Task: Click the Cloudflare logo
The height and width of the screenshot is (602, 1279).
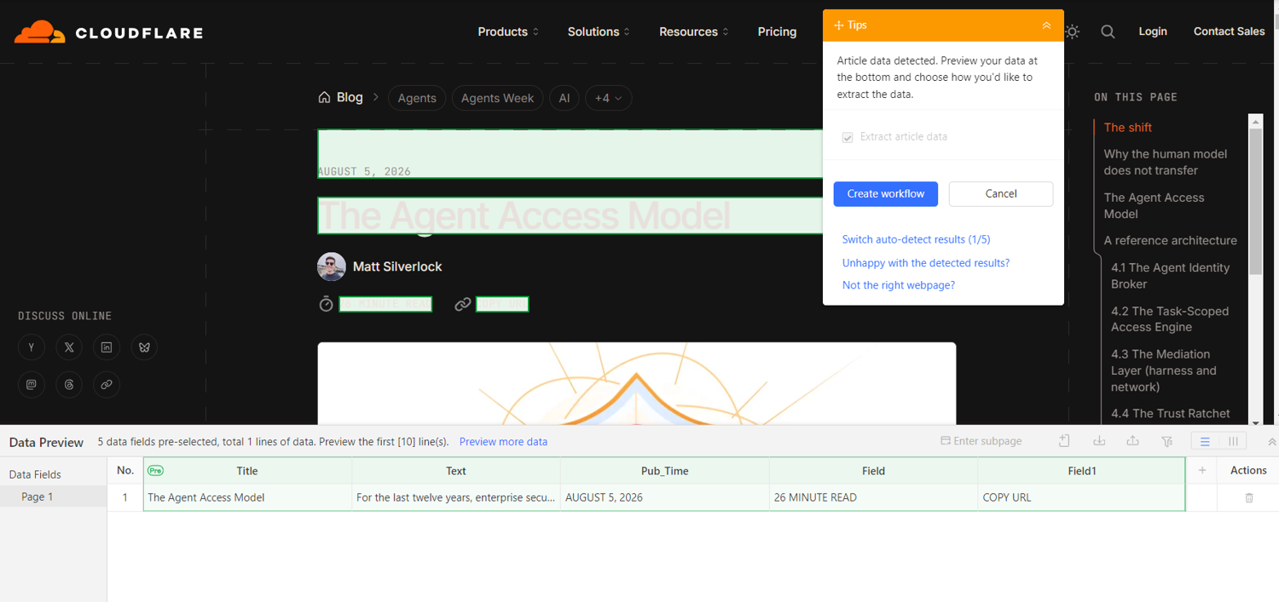Action: 108,32
